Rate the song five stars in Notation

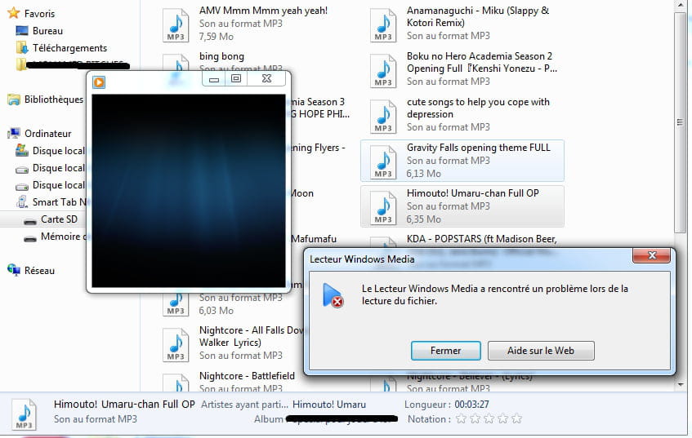click(517, 418)
